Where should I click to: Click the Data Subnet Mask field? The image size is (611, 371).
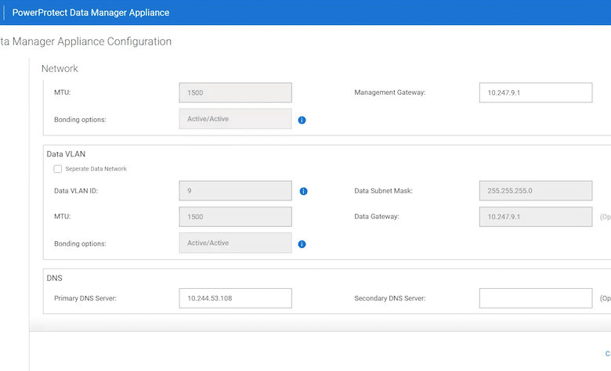click(536, 191)
